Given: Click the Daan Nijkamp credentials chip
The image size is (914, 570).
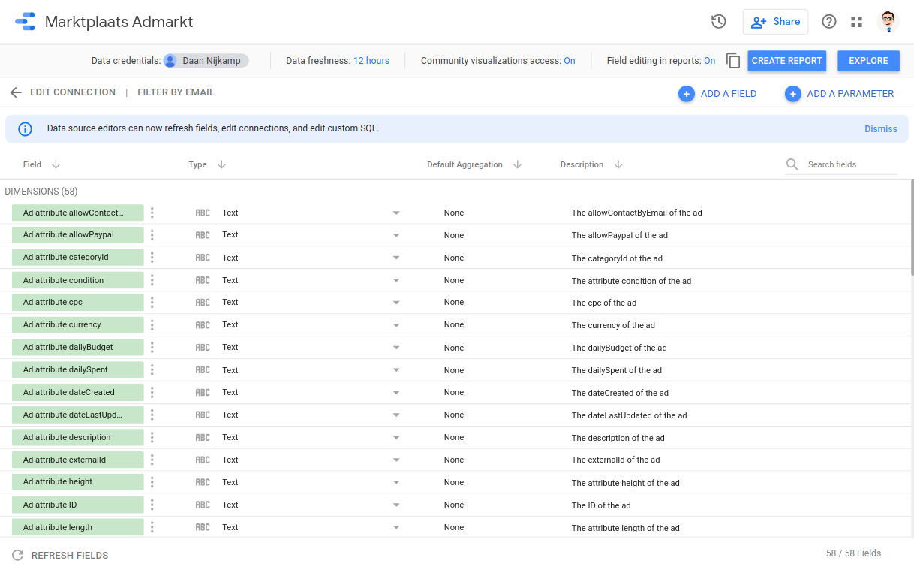Looking at the screenshot, I should (x=206, y=61).
